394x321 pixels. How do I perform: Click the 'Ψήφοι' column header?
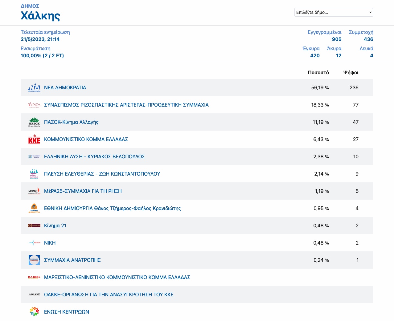tap(351, 73)
